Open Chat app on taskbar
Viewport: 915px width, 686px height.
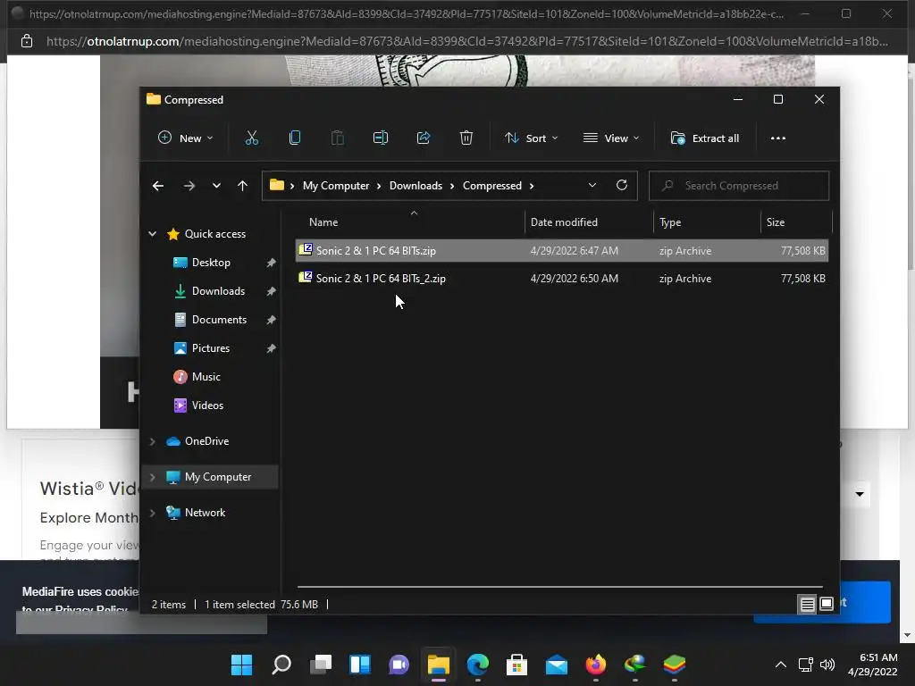point(399,665)
